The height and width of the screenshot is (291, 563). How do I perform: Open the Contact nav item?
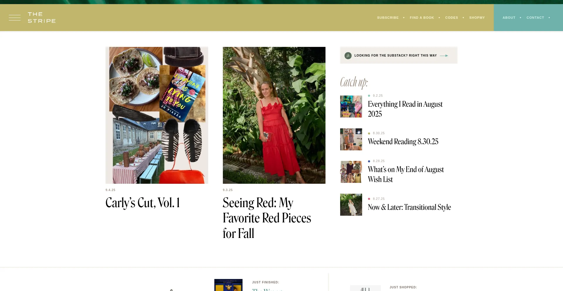pos(535,18)
